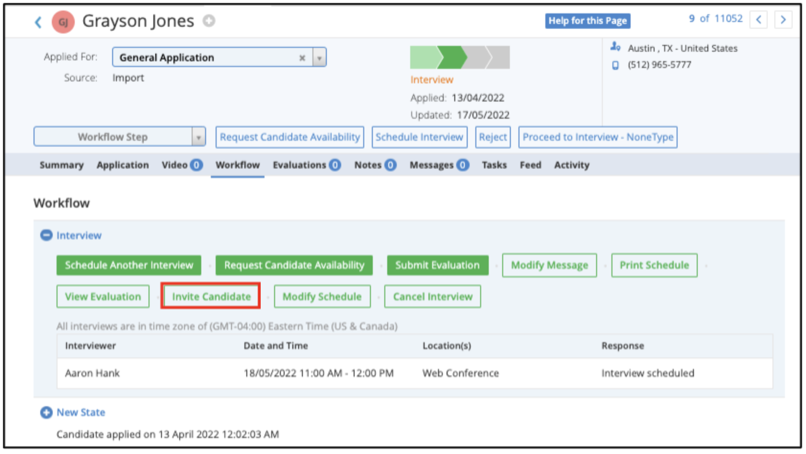The height and width of the screenshot is (454, 806).
Task: Click the New State link
Action: coord(81,412)
